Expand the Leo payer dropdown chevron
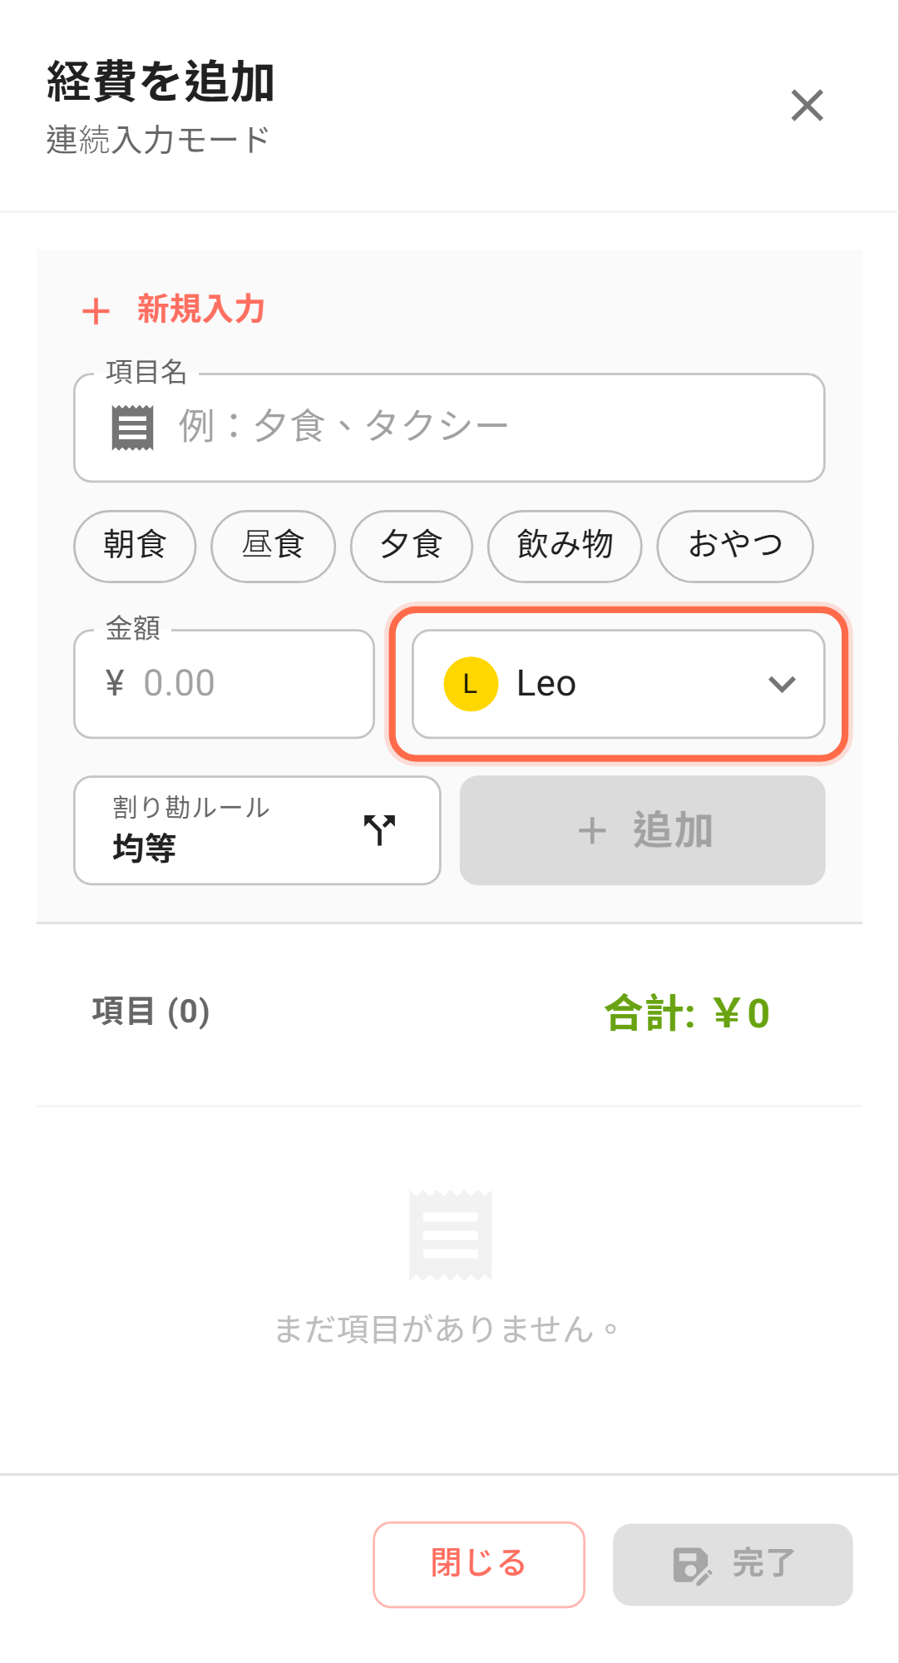899x1663 pixels. pos(782,684)
